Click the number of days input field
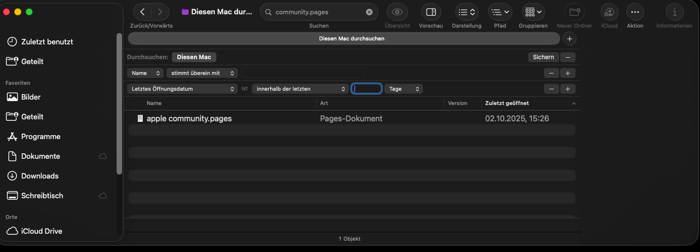 click(367, 89)
